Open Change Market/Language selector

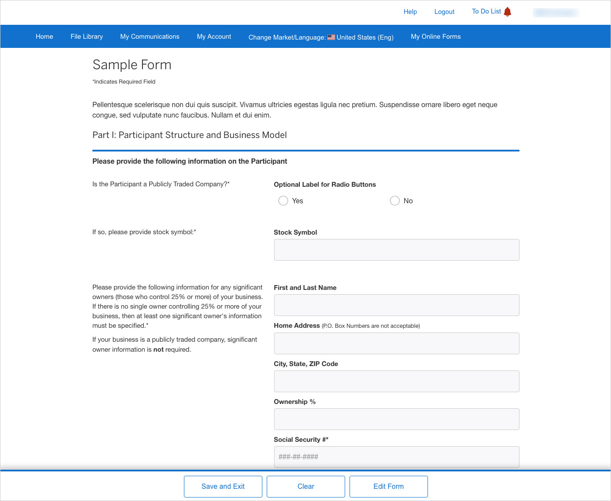pos(321,37)
